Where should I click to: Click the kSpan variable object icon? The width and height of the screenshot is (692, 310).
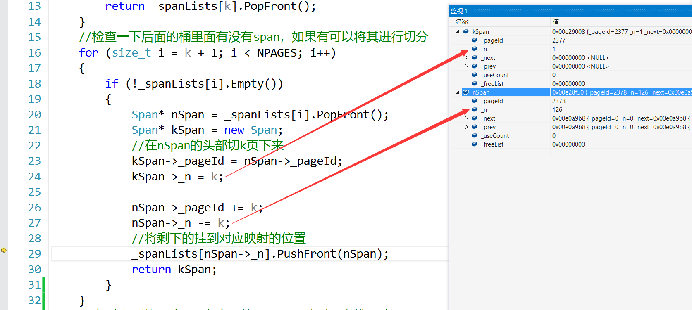(466, 31)
